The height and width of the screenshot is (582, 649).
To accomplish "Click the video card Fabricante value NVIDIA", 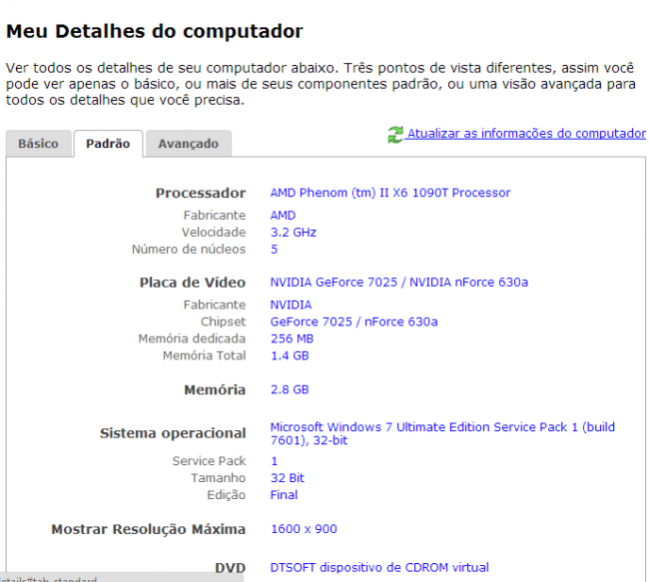I will [x=291, y=305].
